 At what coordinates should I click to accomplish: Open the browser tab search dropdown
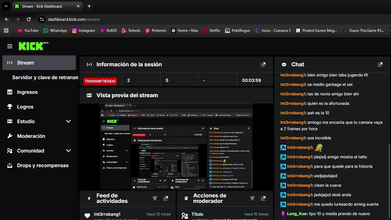coord(6,6)
